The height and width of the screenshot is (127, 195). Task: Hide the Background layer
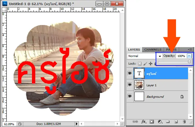pos(130,96)
